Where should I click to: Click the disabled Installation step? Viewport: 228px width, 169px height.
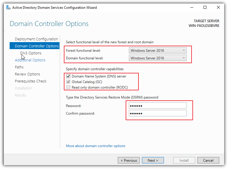click(23, 88)
